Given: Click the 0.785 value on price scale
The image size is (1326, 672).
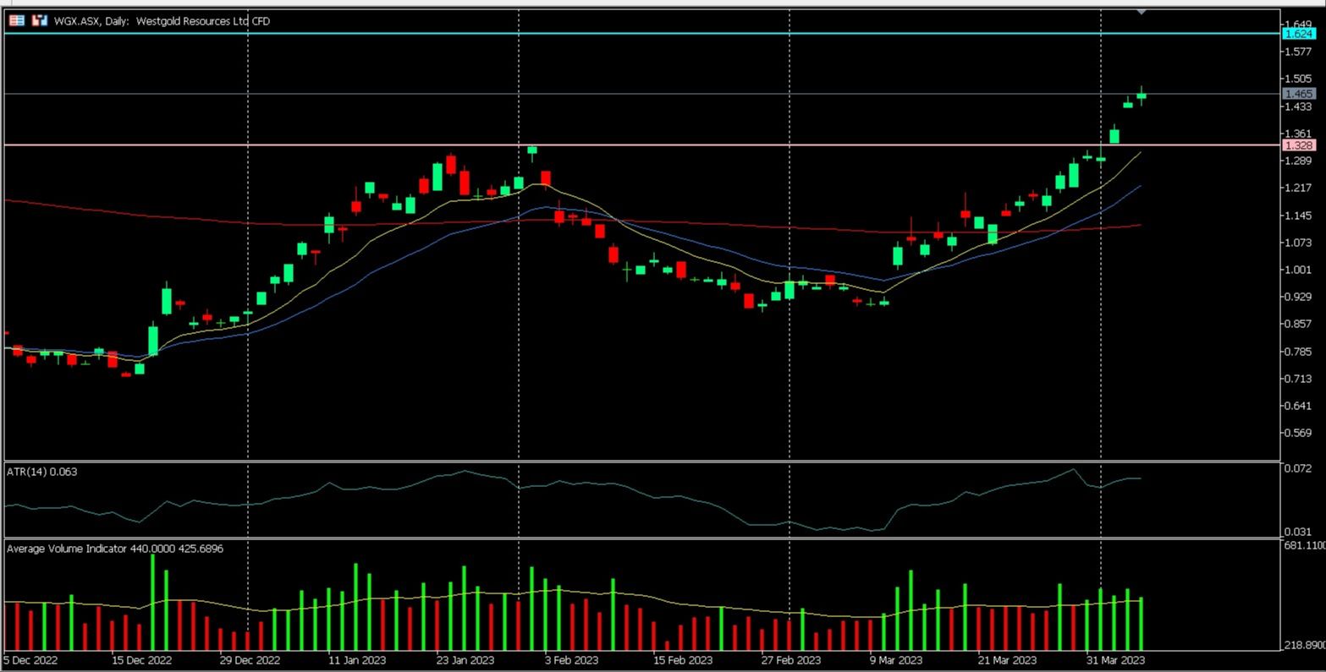Looking at the screenshot, I should coord(1299,352).
